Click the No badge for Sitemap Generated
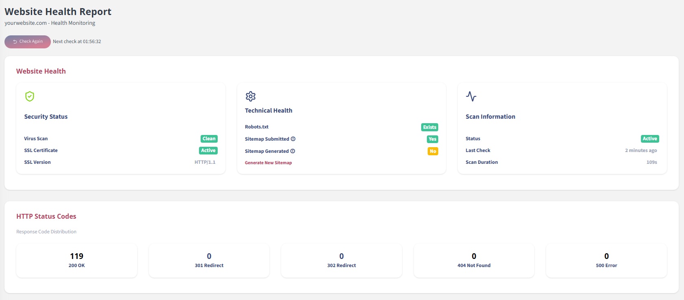 [x=433, y=151]
